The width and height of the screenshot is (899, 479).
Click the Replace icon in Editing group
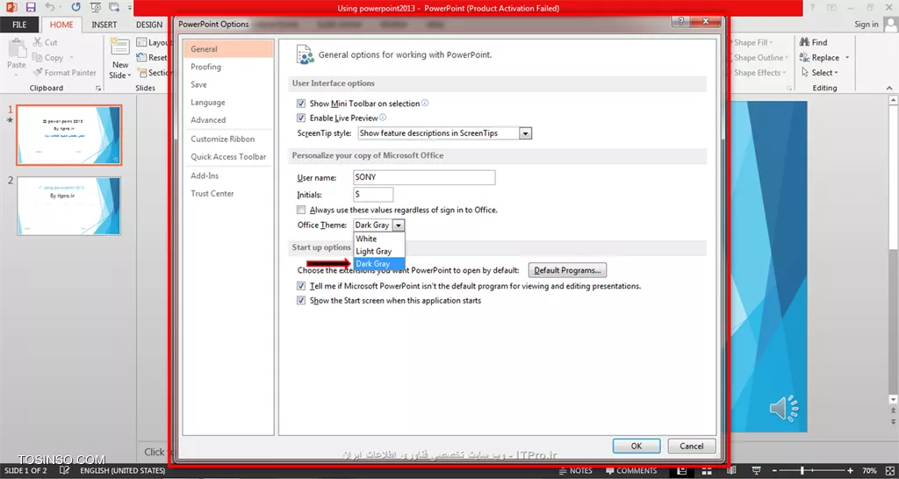804,57
